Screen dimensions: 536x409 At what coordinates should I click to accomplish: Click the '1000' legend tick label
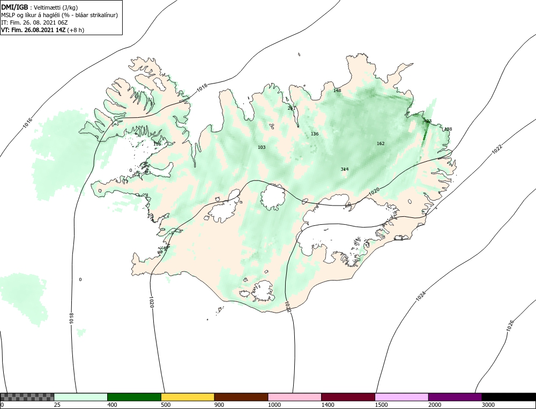pyautogui.click(x=274, y=405)
